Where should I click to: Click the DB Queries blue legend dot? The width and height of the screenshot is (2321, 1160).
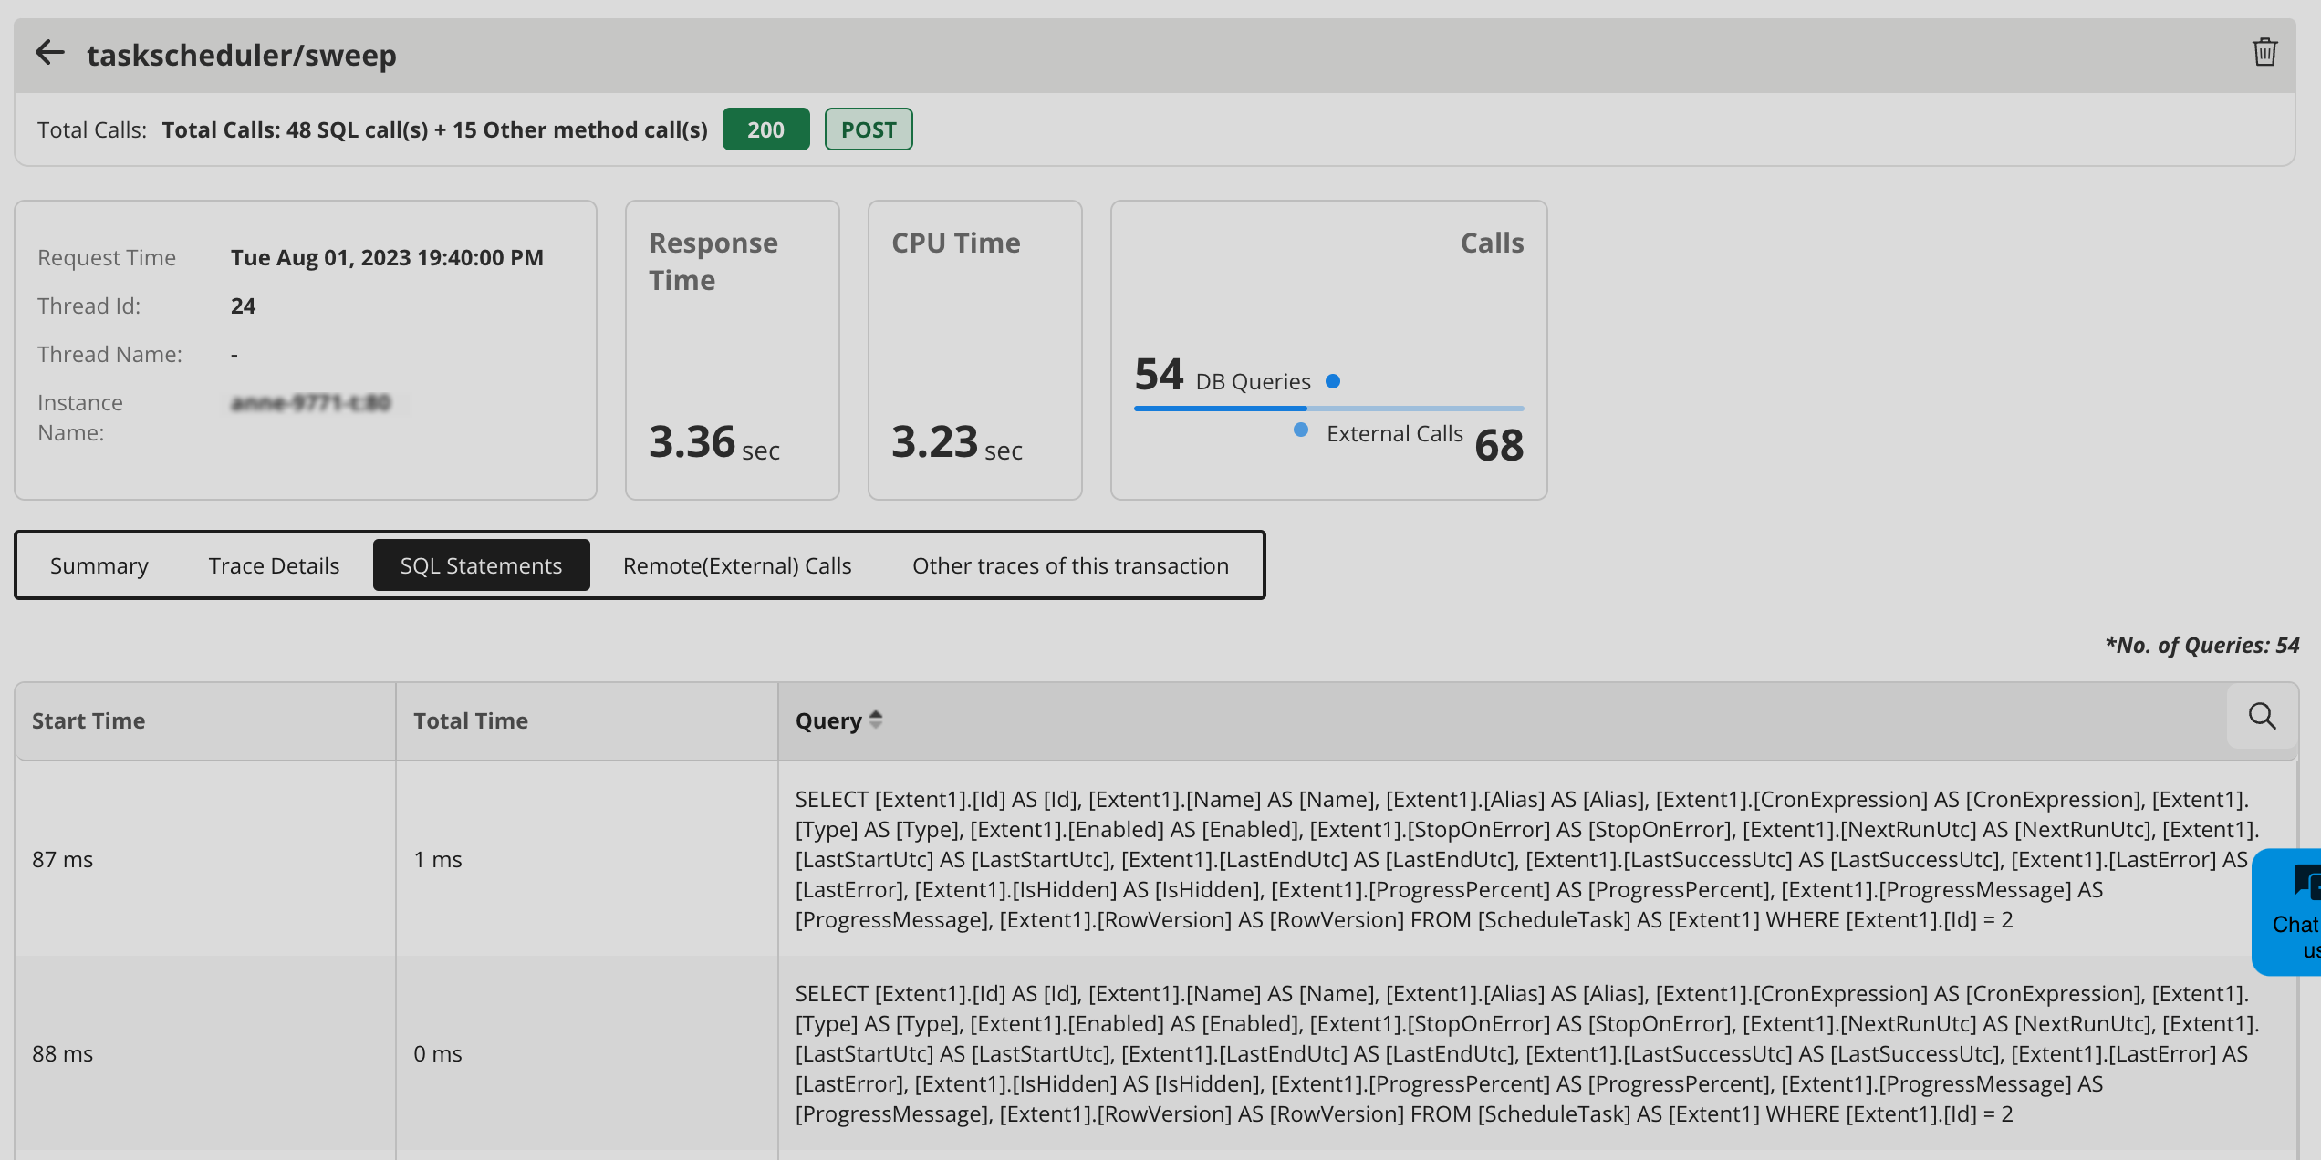(x=1333, y=381)
